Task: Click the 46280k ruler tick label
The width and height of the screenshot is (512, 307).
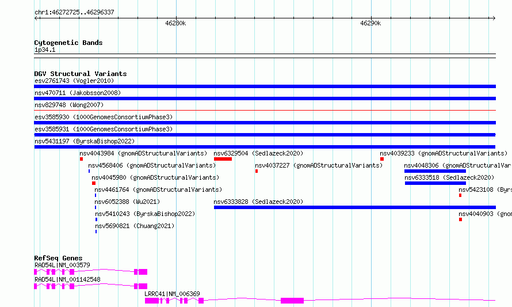Action: point(175,23)
